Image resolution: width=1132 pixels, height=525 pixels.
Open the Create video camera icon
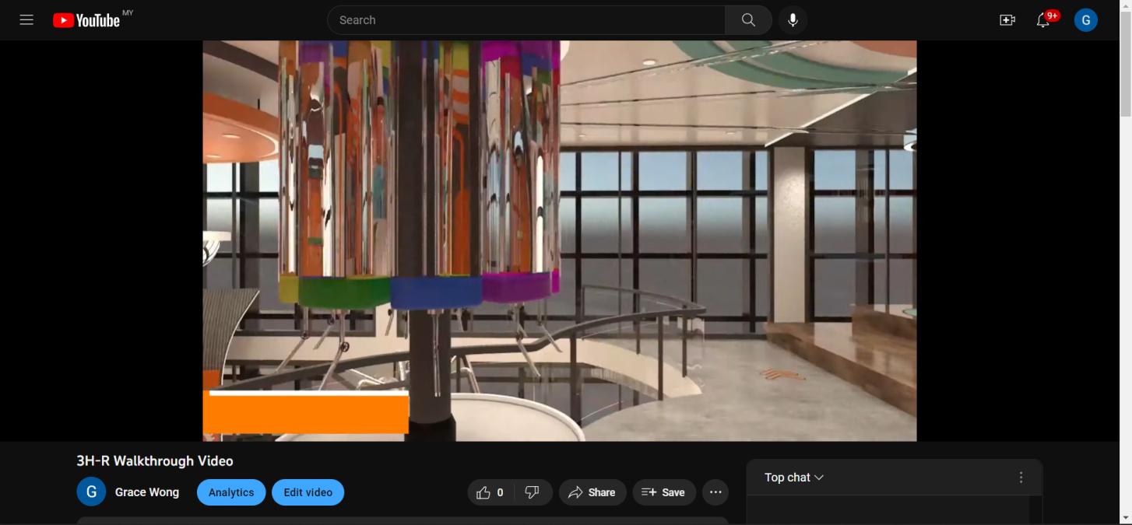[1007, 20]
